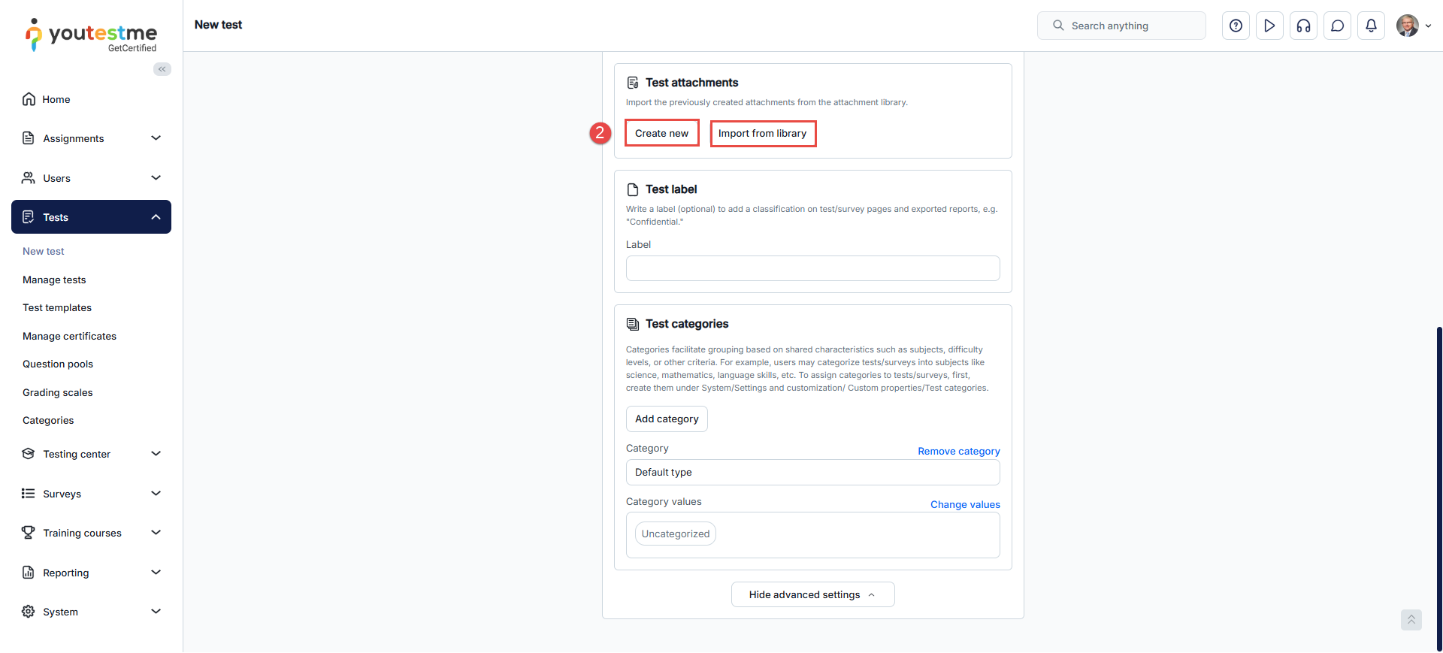Open Question pools submenu item

[58, 364]
